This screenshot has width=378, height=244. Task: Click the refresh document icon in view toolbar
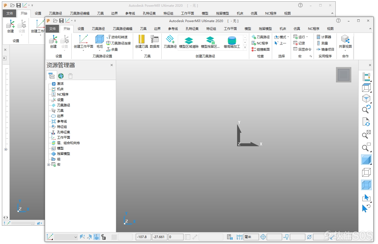366,122
